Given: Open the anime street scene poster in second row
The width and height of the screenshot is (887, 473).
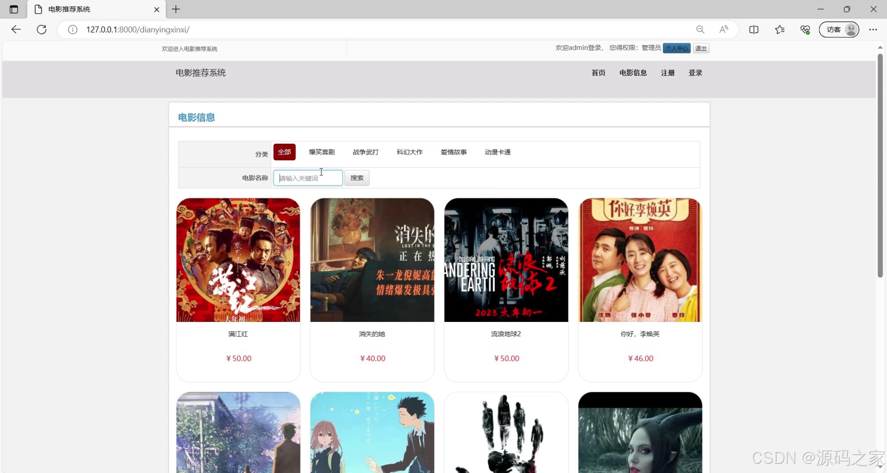Looking at the screenshot, I should (x=238, y=433).
